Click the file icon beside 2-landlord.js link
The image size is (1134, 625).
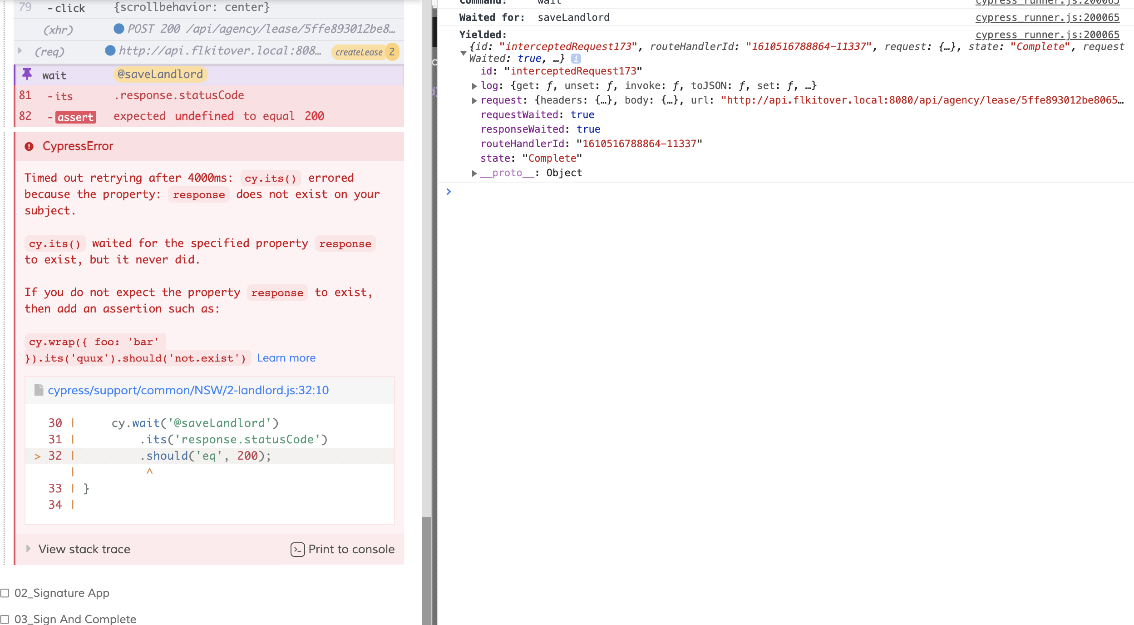(38, 390)
